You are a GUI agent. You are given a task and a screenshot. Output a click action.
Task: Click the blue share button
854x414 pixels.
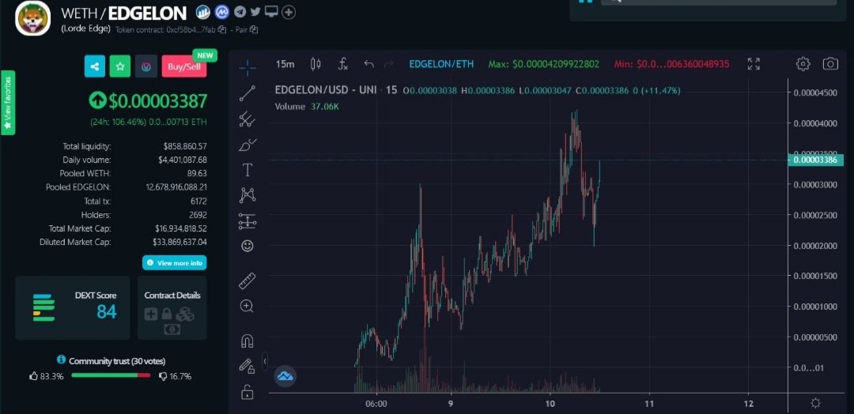tap(95, 66)
